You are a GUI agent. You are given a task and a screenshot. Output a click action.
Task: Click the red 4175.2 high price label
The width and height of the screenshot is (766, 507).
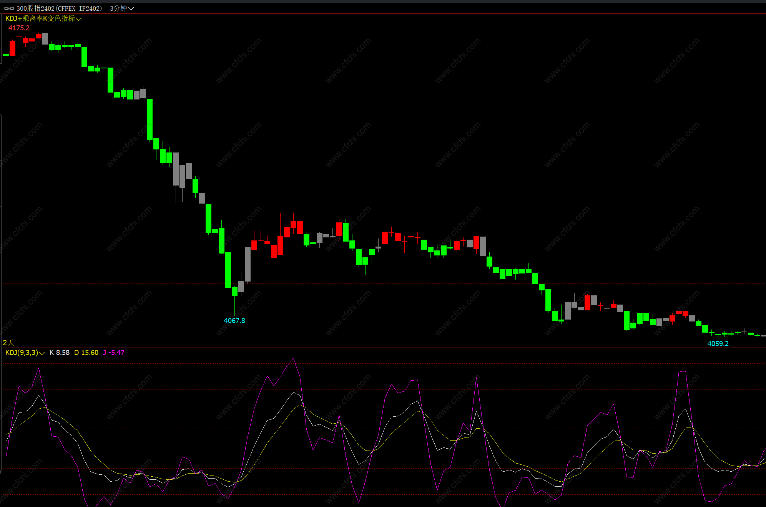tap(19, 28)
